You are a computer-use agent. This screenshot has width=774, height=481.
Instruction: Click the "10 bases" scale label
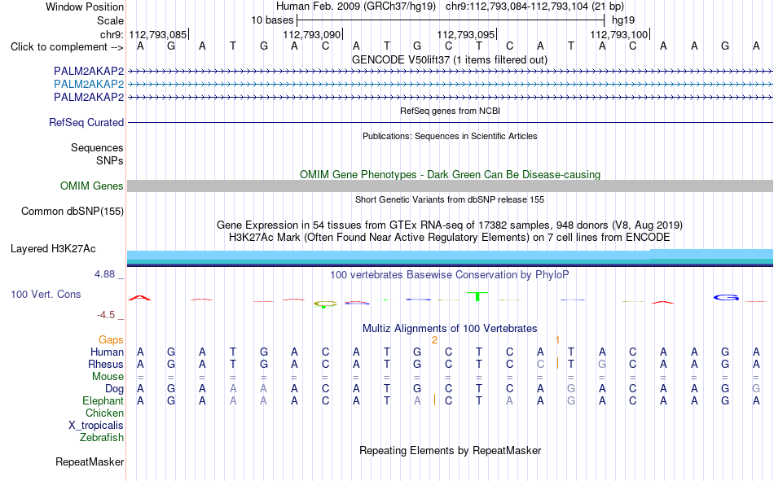coord(272,20)
